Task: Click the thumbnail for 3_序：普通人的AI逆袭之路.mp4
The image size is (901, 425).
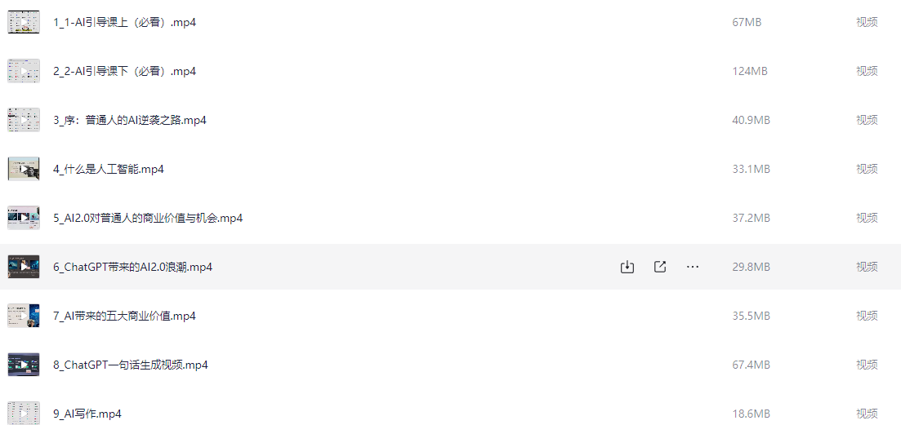Action: [x=24, y=121]
